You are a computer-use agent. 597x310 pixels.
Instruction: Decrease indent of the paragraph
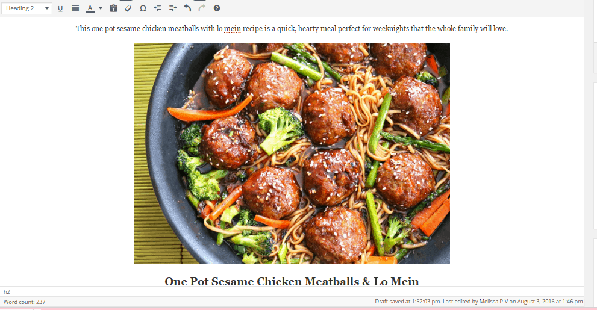pyautogui.click(x=158, y=8)
